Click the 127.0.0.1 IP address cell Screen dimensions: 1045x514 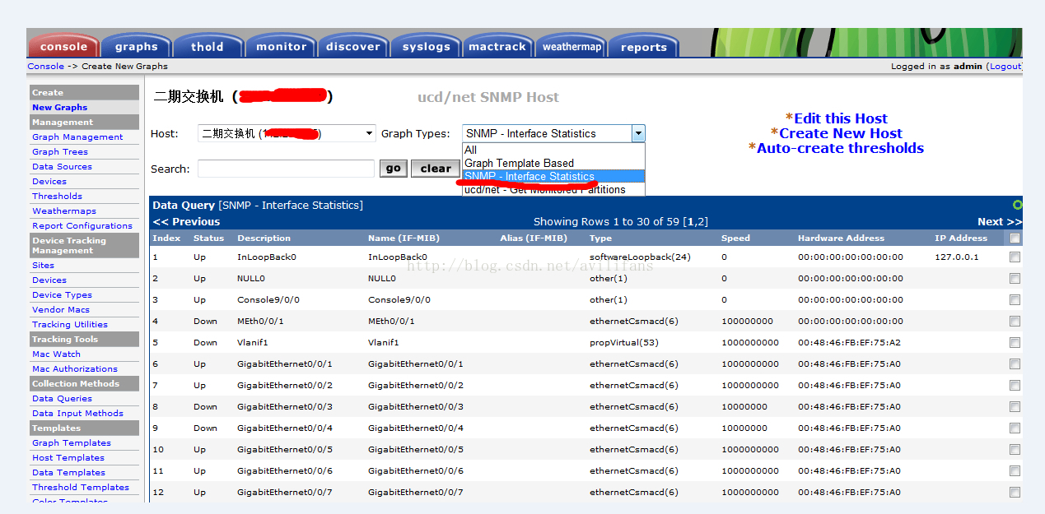pos(956,257)
